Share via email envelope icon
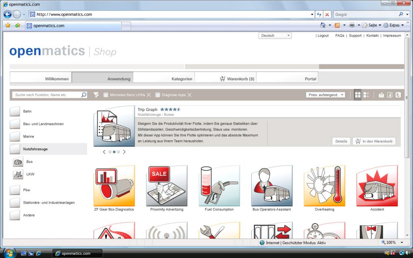The width and height of the screenshot is (413, 258). point(381,95)
